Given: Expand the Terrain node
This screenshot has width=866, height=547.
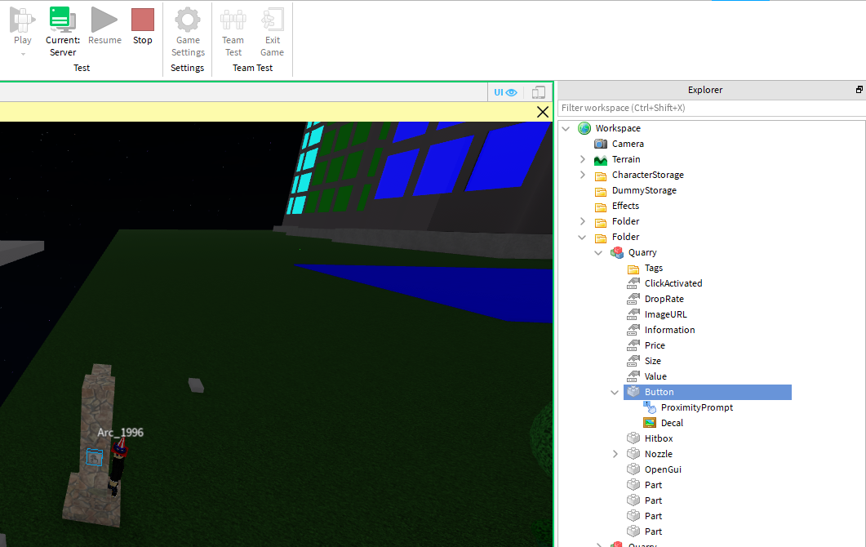Looking at the screenshot, I should click(582, 159).
